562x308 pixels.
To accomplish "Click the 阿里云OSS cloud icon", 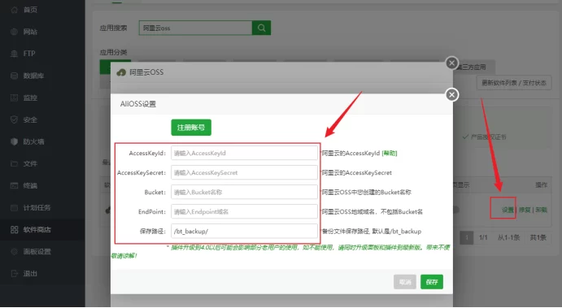I will point(121,72).
